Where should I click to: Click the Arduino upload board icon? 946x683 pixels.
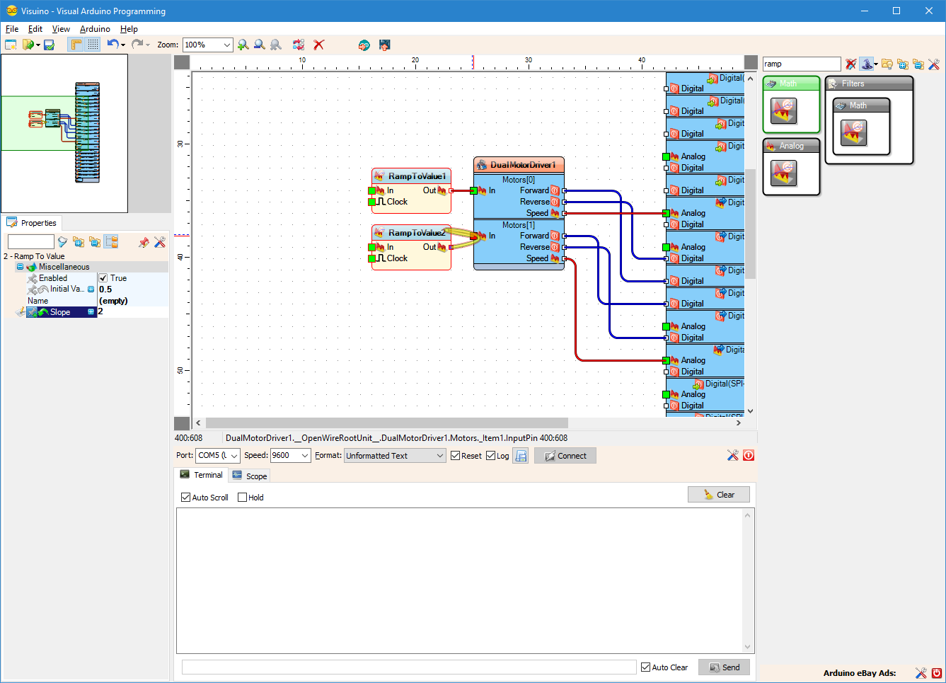coord(384,45)
